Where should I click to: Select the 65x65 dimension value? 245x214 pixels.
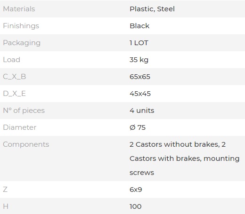point(140,77)
